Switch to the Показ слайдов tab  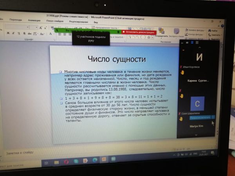point(55,21)
